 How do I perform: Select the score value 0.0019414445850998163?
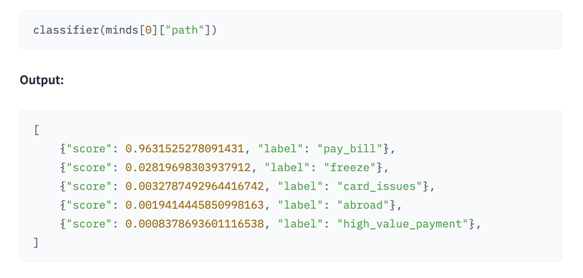[x=194, y=205]
